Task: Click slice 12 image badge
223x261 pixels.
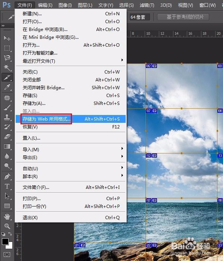Action: point(154,155)
